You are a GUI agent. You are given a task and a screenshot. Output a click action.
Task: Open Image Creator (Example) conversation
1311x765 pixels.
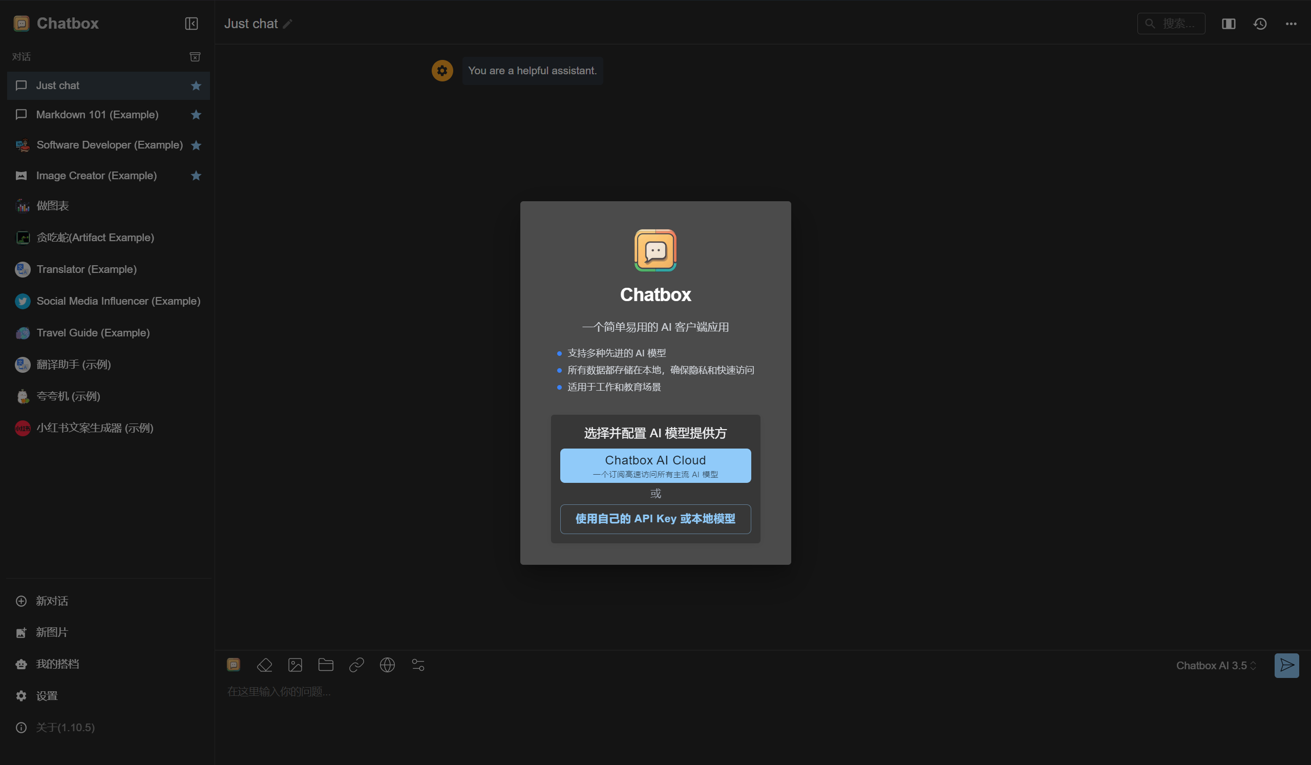click(108, 176)
